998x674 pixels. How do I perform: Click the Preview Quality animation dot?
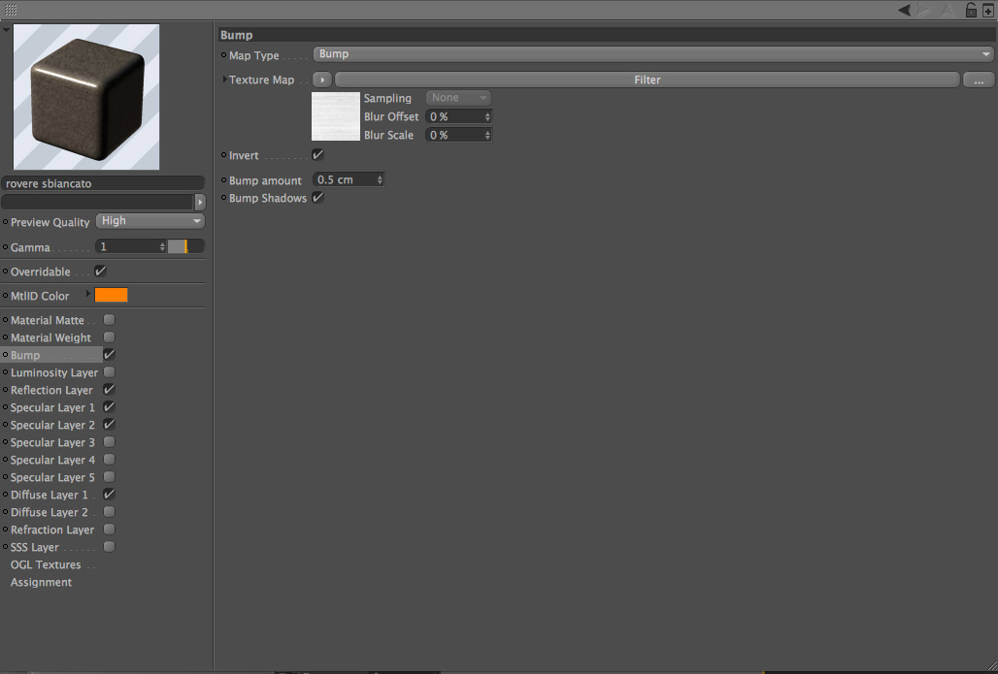point(5,221)
